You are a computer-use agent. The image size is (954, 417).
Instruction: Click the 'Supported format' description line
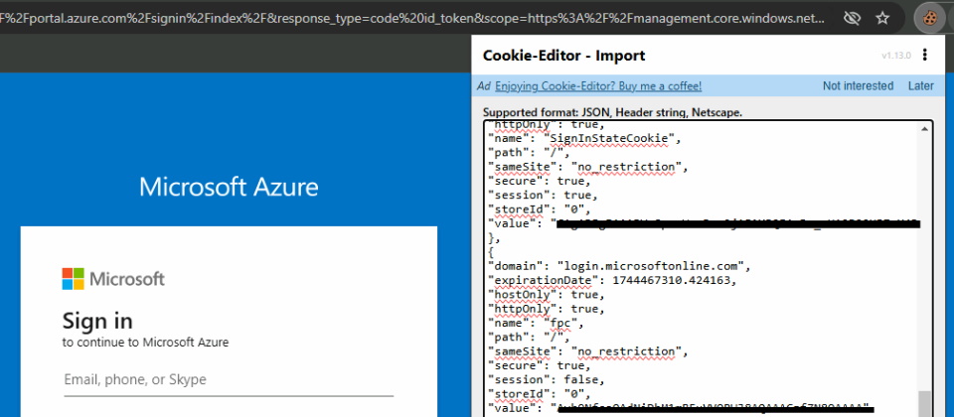pos(611,112)
